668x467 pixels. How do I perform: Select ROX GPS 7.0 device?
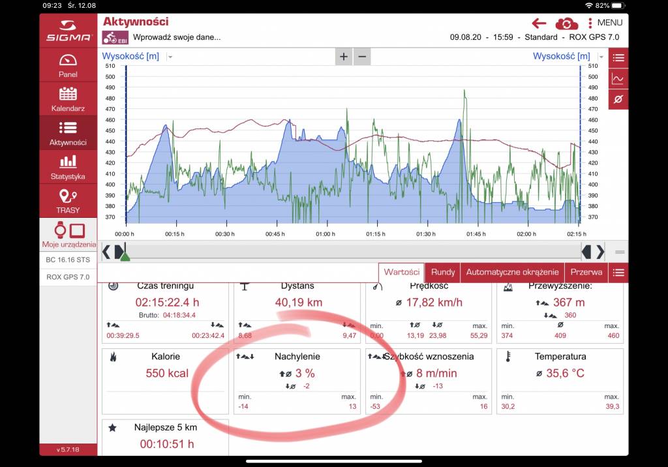68,277
